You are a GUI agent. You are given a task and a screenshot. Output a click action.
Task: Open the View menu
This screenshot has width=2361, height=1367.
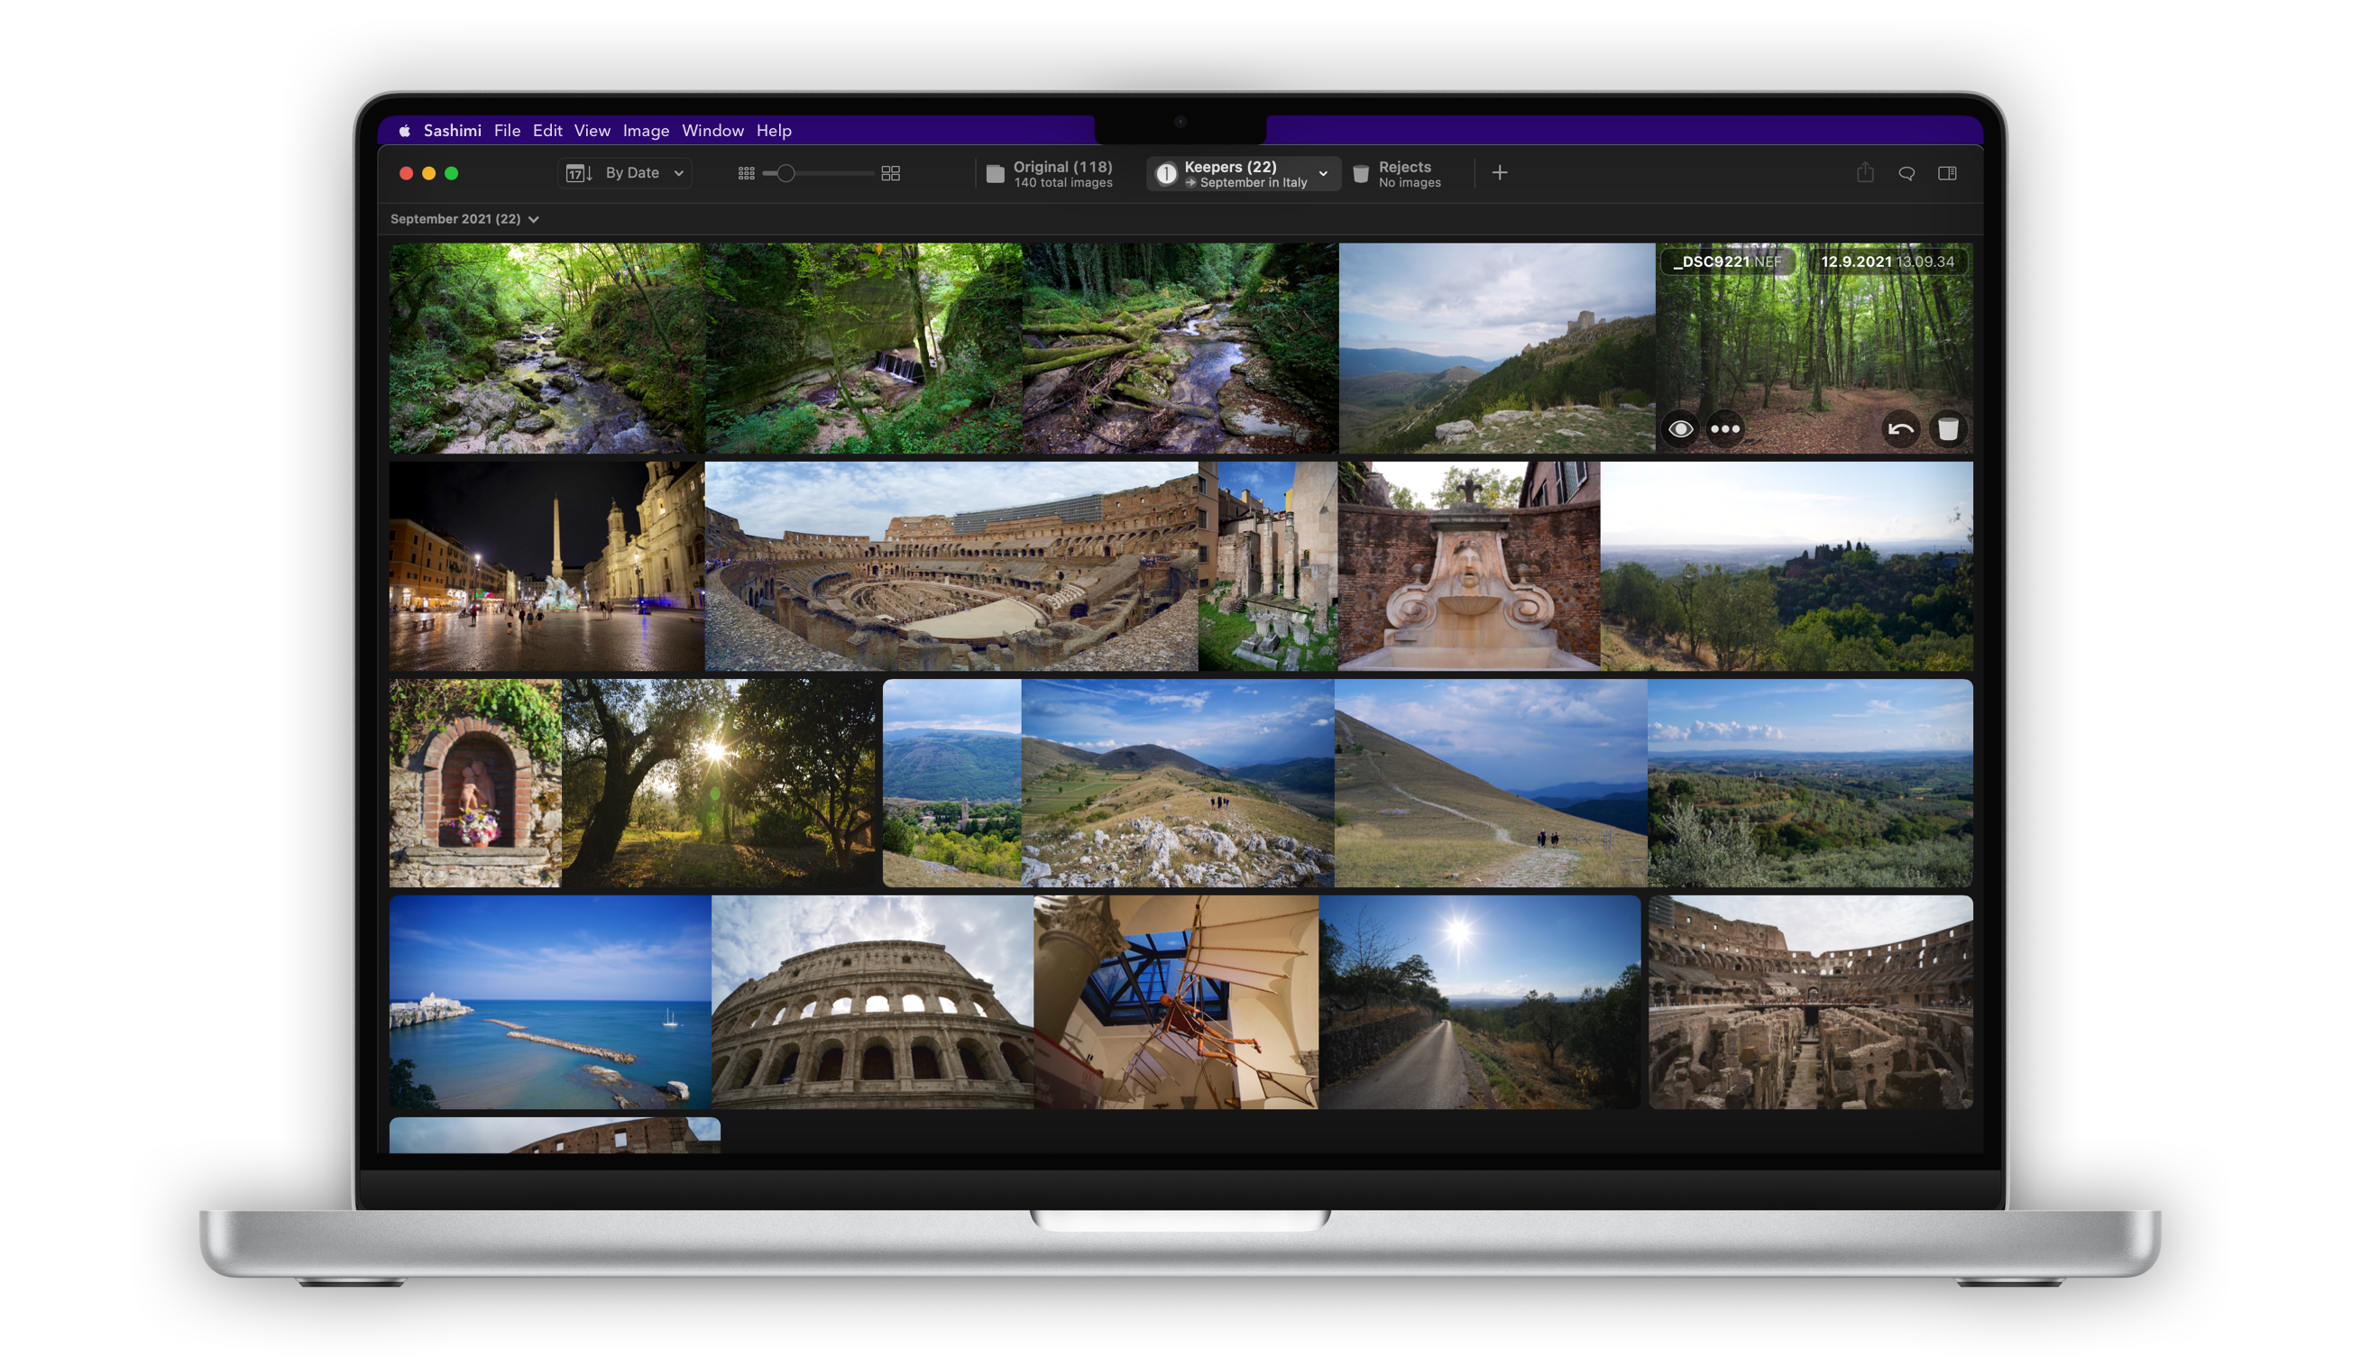point(592,131)
